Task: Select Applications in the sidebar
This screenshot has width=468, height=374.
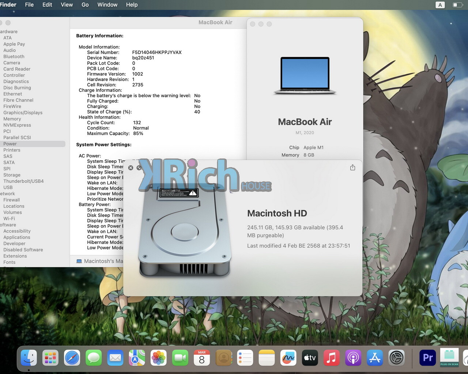Action: [x=17, y=237]
